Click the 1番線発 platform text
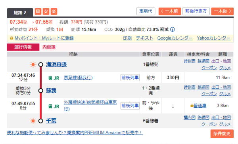238x144 pixels. pos(151,64)
